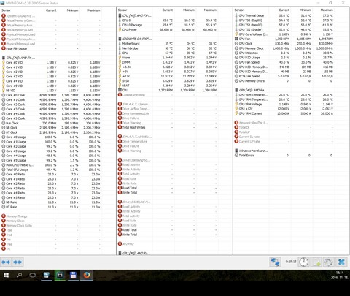The width and height of the screenshot is (350, 296).
Task: Select the GPU Fan Speed percentage row
Action: 284,62
